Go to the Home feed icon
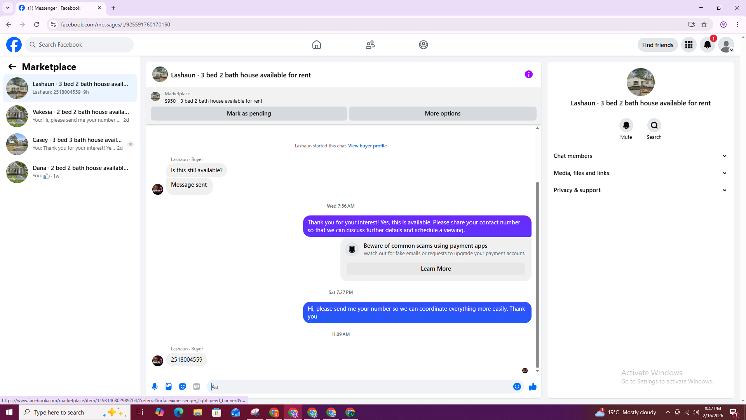 [317, 45]
